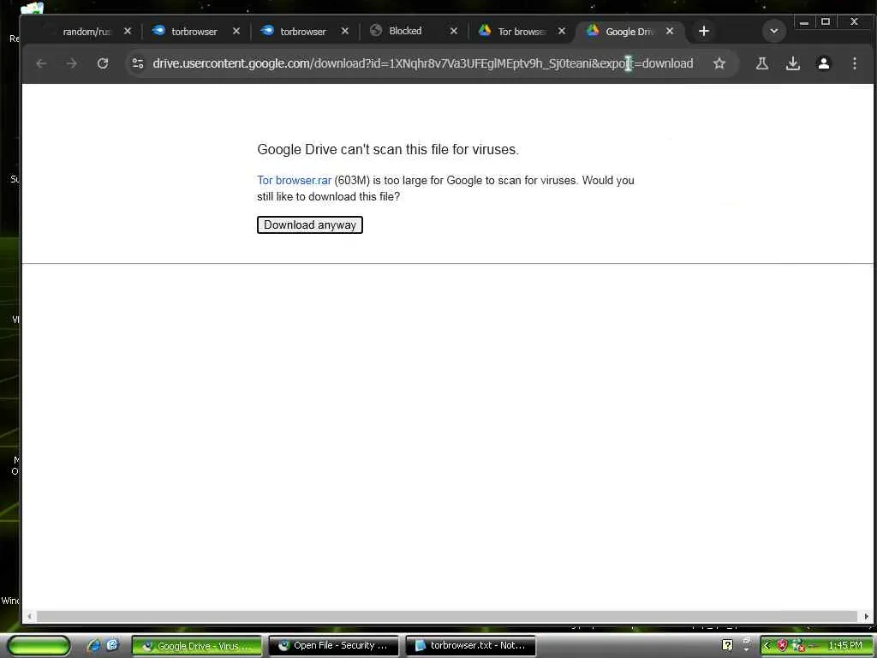The width and height of the screenshot is (877, 658).
Task: Close the Google Drive tab
Action: (670, 32)
